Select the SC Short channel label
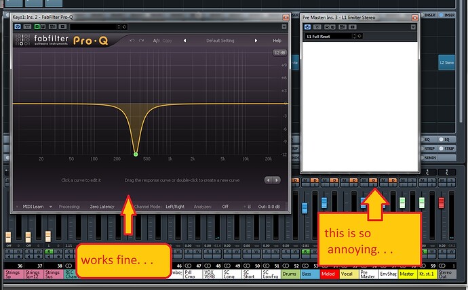The height and width of the screenshot is (290, 468). (252, 274)
